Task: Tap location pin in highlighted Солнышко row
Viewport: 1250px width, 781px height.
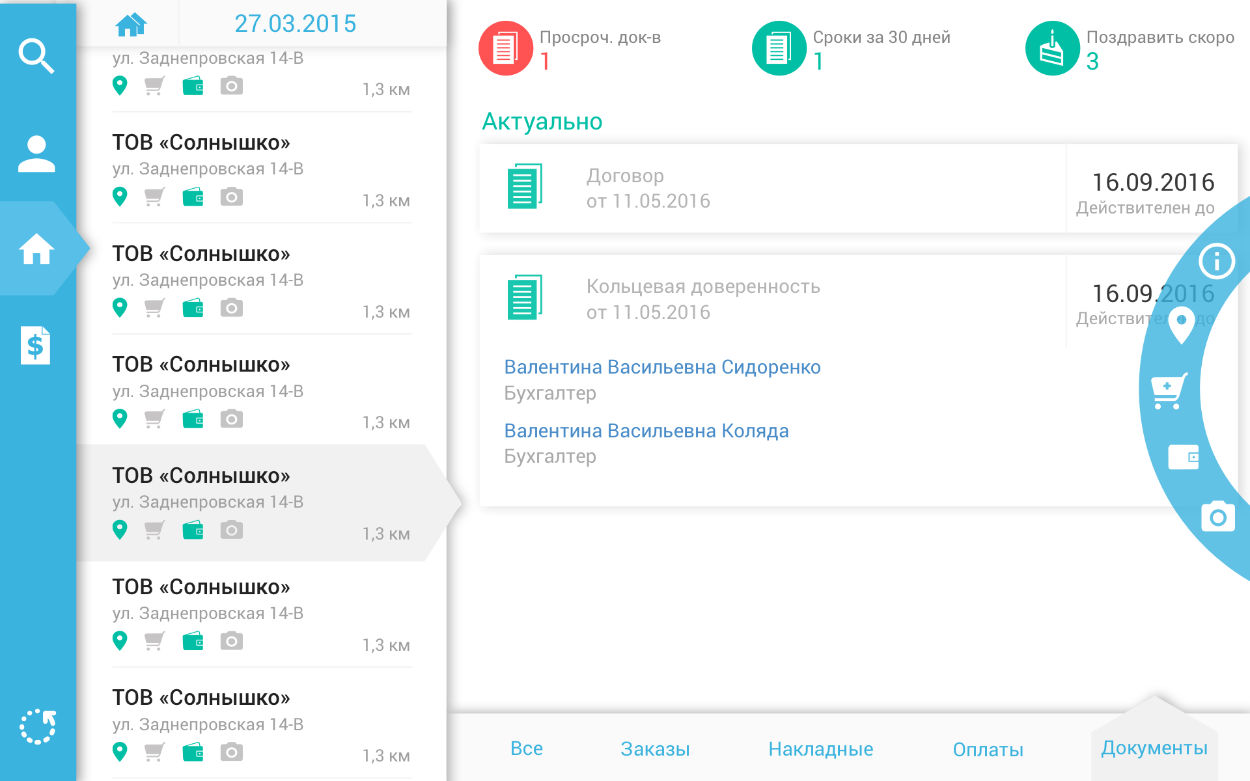Action: pyautogui.click(x=120, y=530)
